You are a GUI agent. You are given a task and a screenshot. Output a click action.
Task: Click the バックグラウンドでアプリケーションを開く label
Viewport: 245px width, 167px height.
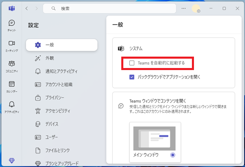click(169, 77)
